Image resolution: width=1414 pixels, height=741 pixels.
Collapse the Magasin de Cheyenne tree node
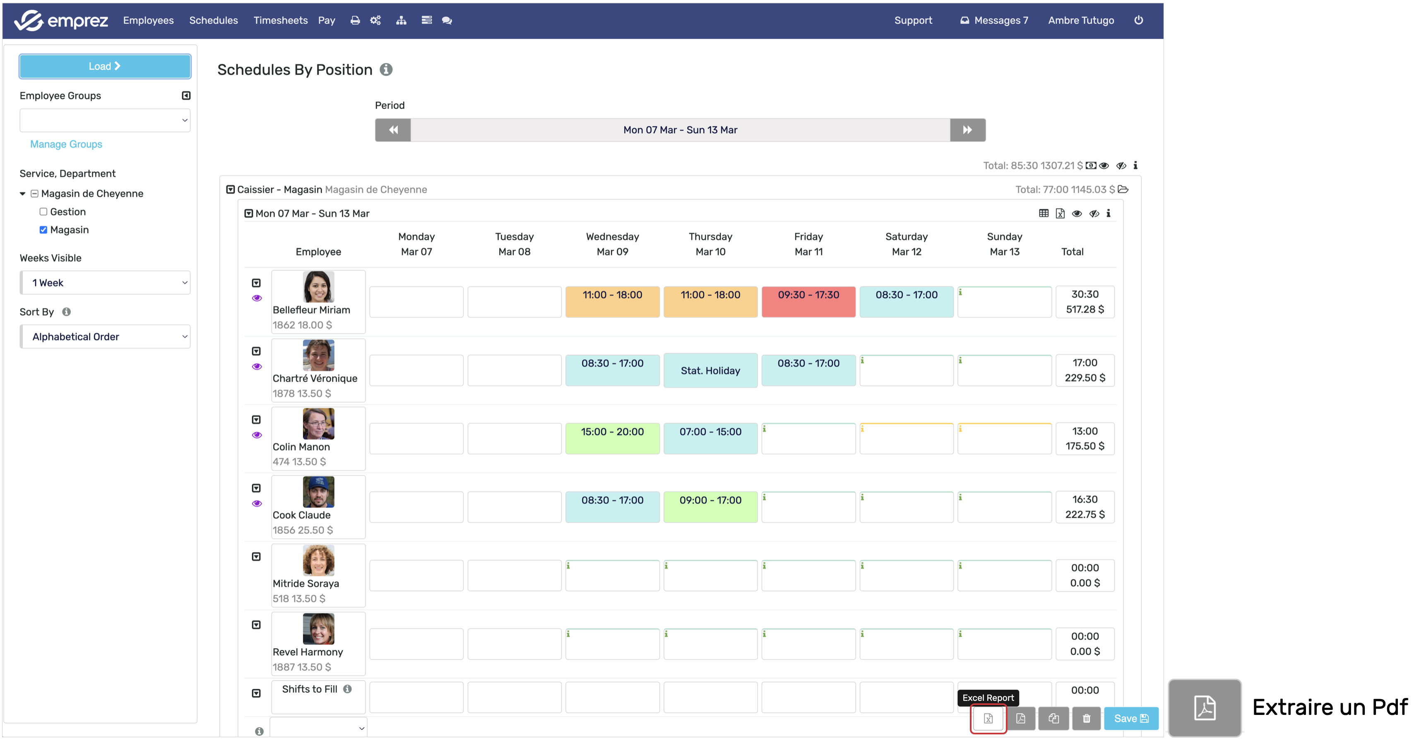tap(22, 194)
